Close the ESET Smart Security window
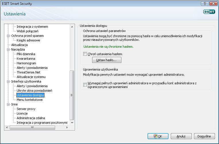The width and height of the screenshot is (219, 144). point(213,3)
